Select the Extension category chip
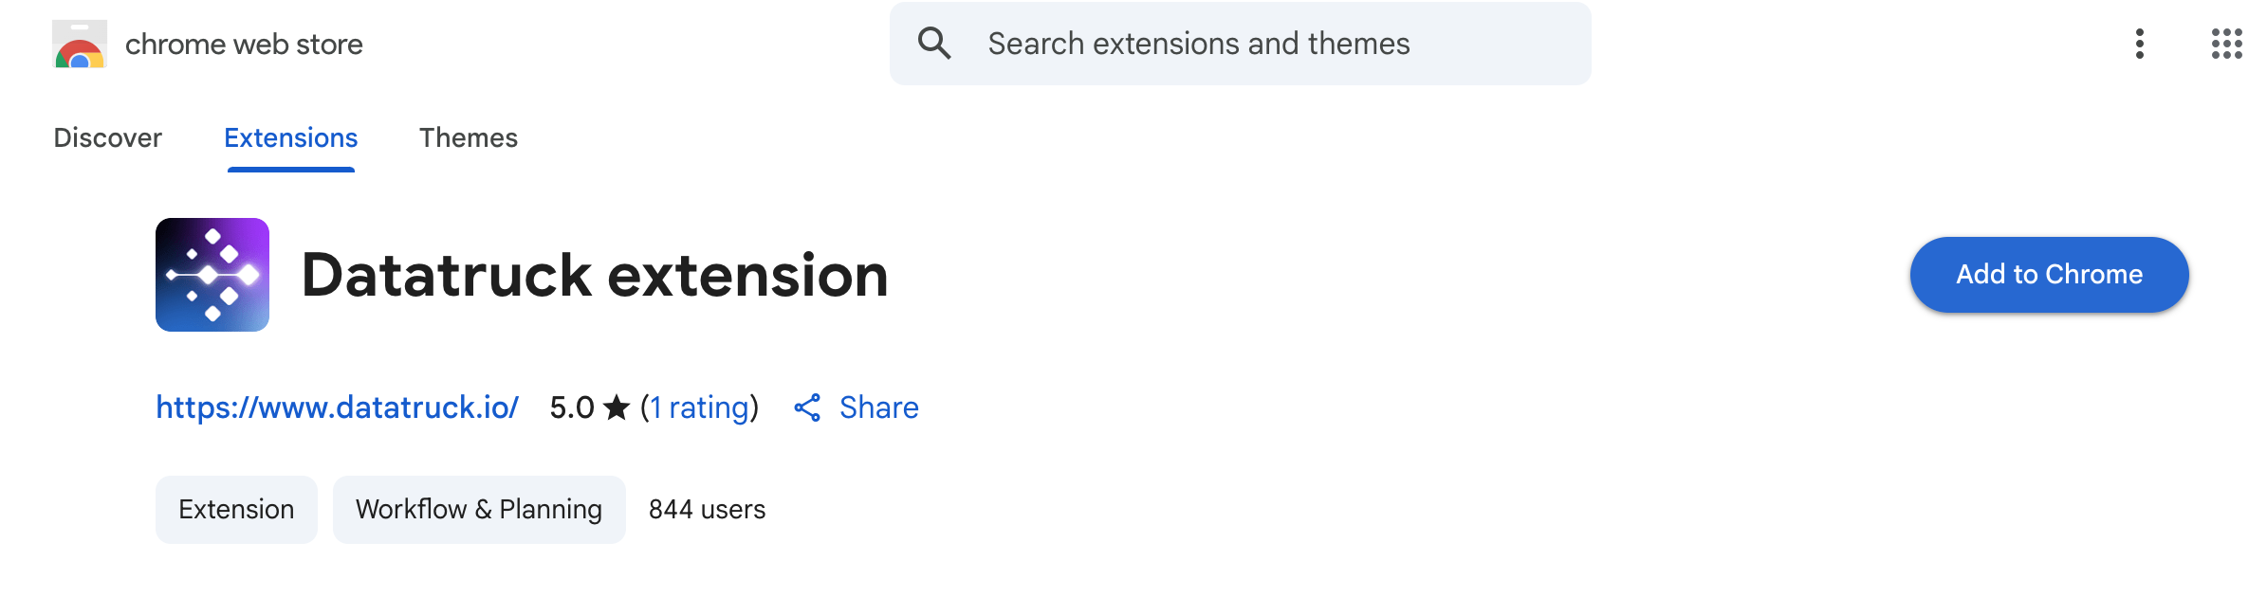This screenshot has width=2267, height=597. click(x=236, y=509)
